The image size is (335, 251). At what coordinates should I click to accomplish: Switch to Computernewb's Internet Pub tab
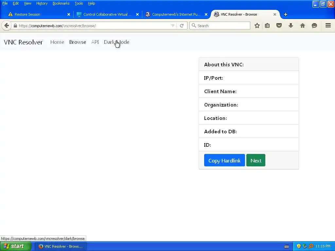[176, 14]
